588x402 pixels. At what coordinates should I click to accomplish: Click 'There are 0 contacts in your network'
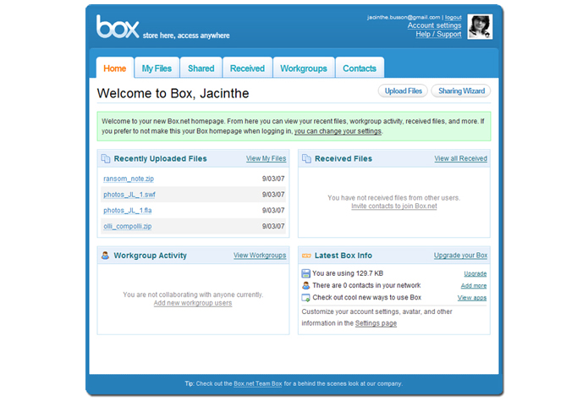[x=366, y=285]
